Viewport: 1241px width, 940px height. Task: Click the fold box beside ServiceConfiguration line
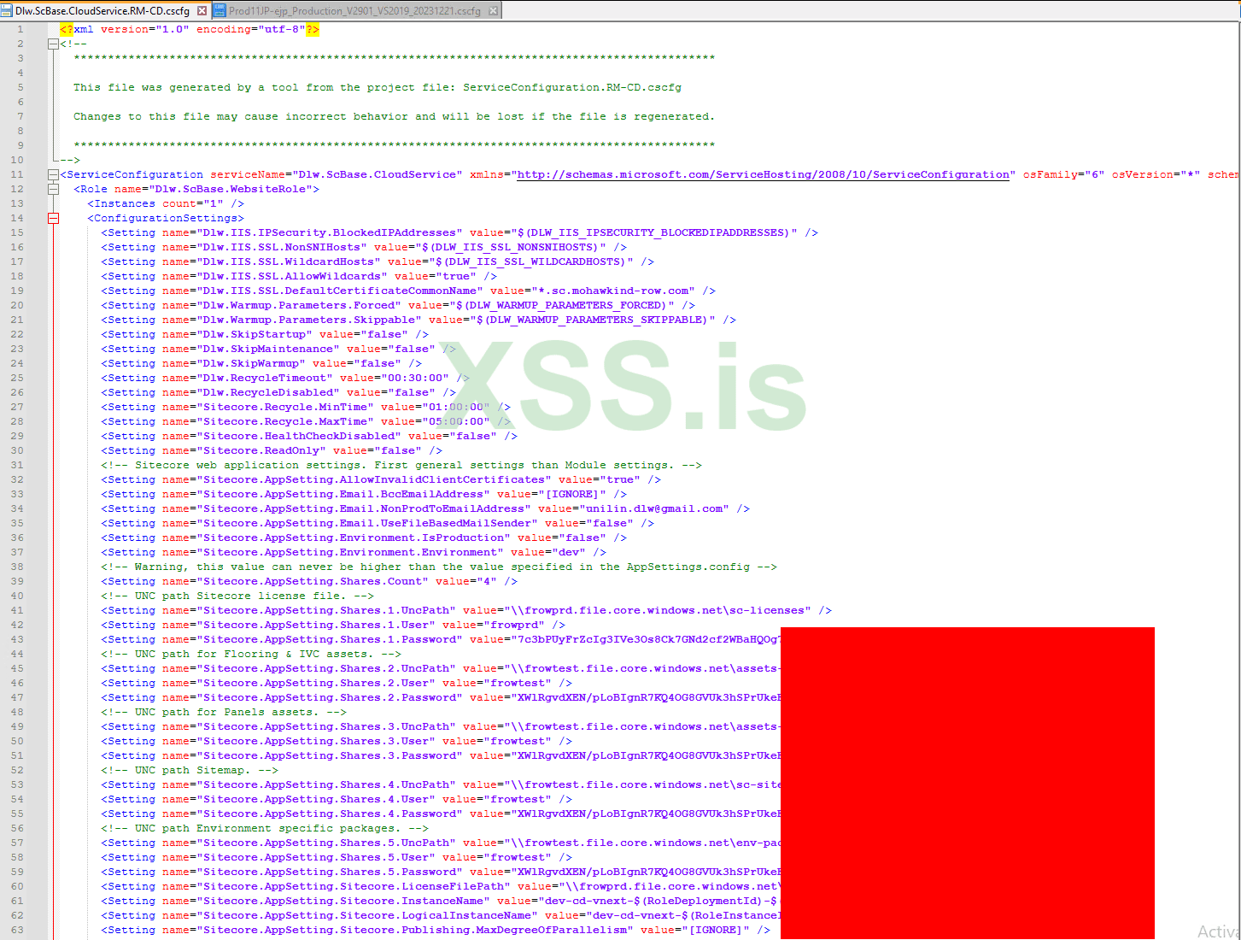click(x=53, y=174)
